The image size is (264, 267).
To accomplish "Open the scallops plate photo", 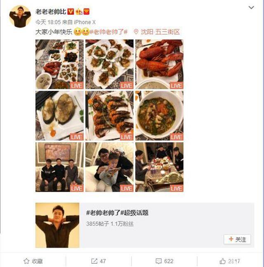I will pyautogui.click(x=109, y=64).
